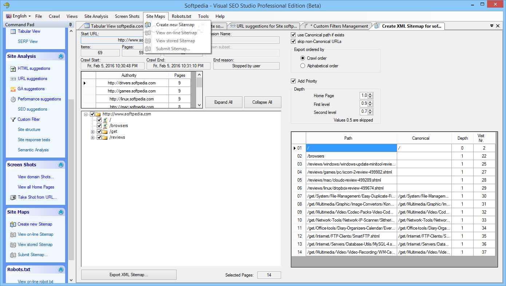
Task: Open the tab list dropdown arrow
Action: 492,26
